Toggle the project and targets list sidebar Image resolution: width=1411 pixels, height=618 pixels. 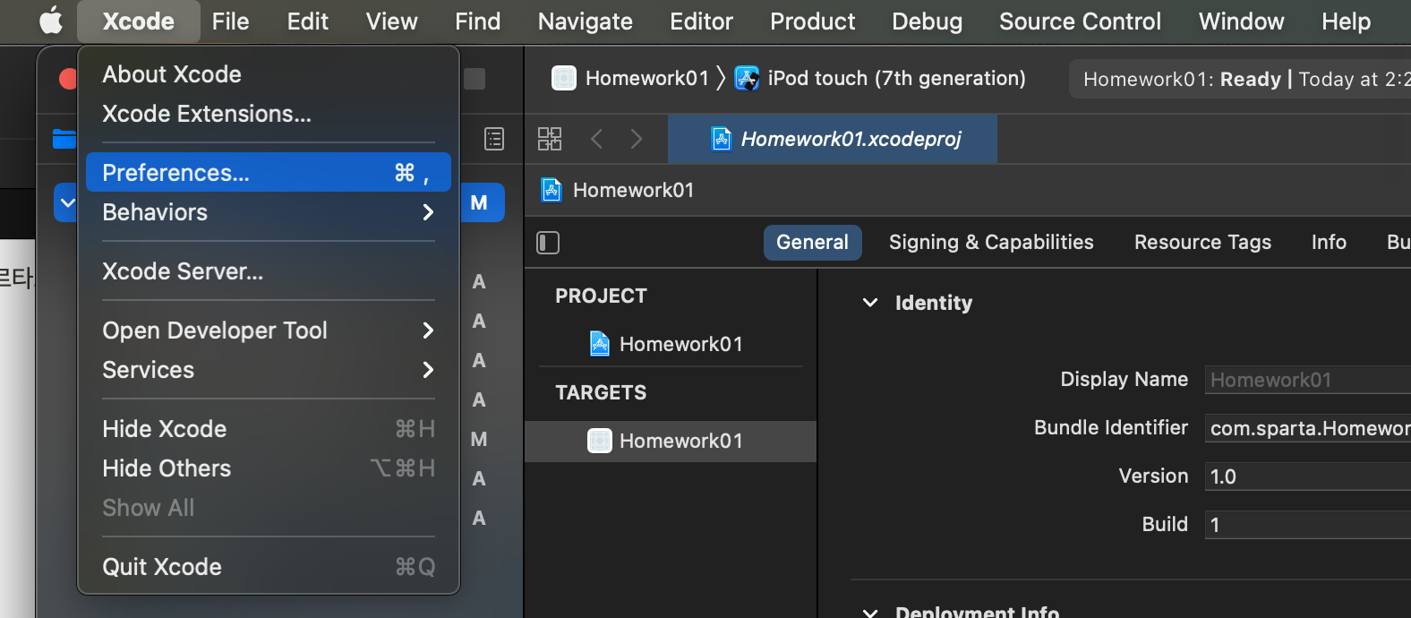548,243
